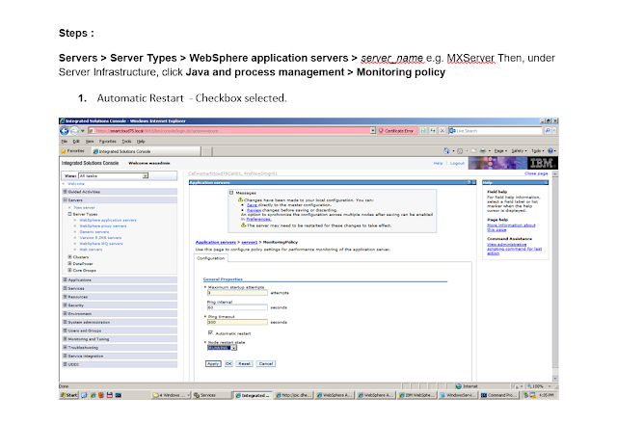Click the blue Help question icon
This screenshot has width=617, height=423.
point(550,151)
